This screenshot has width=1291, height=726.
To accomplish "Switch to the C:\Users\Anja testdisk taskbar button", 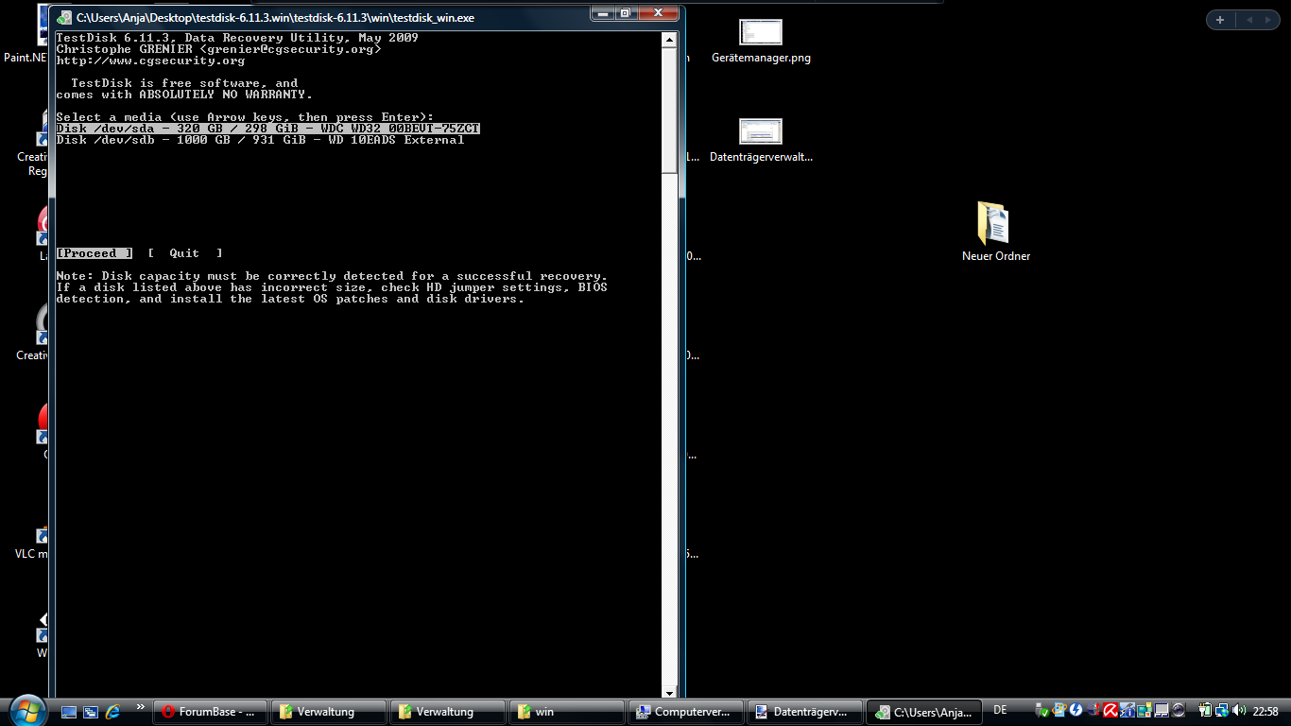I will click(x=925, y=712).
